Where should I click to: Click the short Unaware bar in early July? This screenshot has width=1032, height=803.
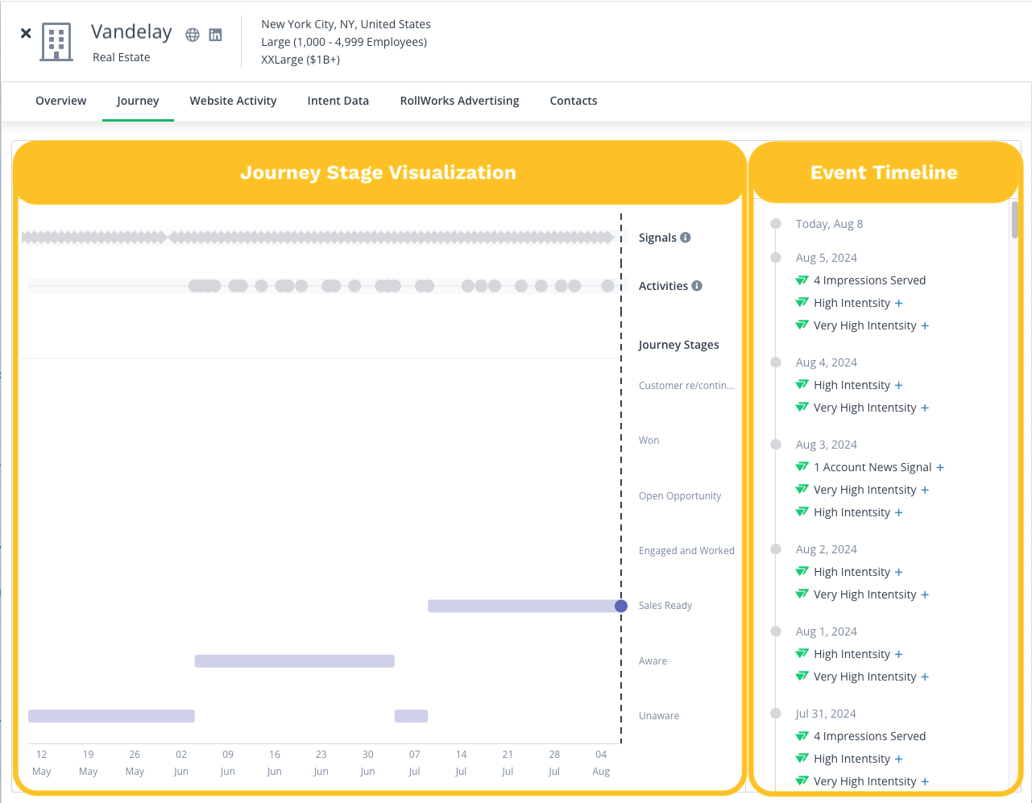coord(411,716)
